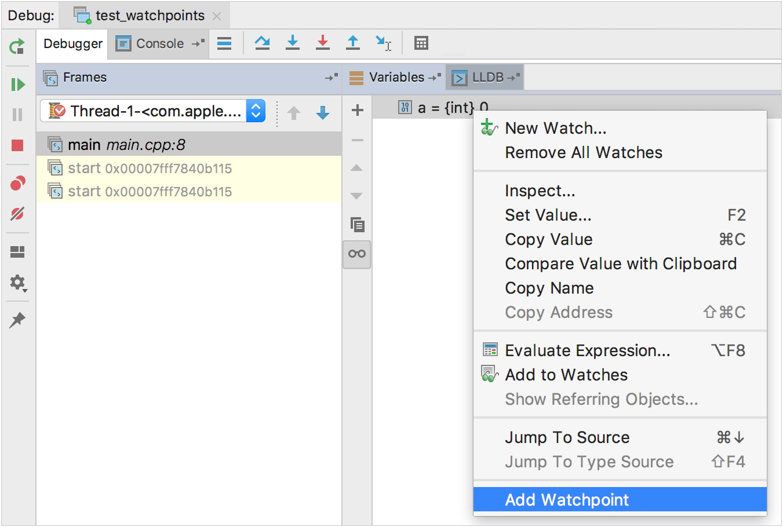Click Copy Value in the menu
The image size is (783, 527).
click(620, 239)
